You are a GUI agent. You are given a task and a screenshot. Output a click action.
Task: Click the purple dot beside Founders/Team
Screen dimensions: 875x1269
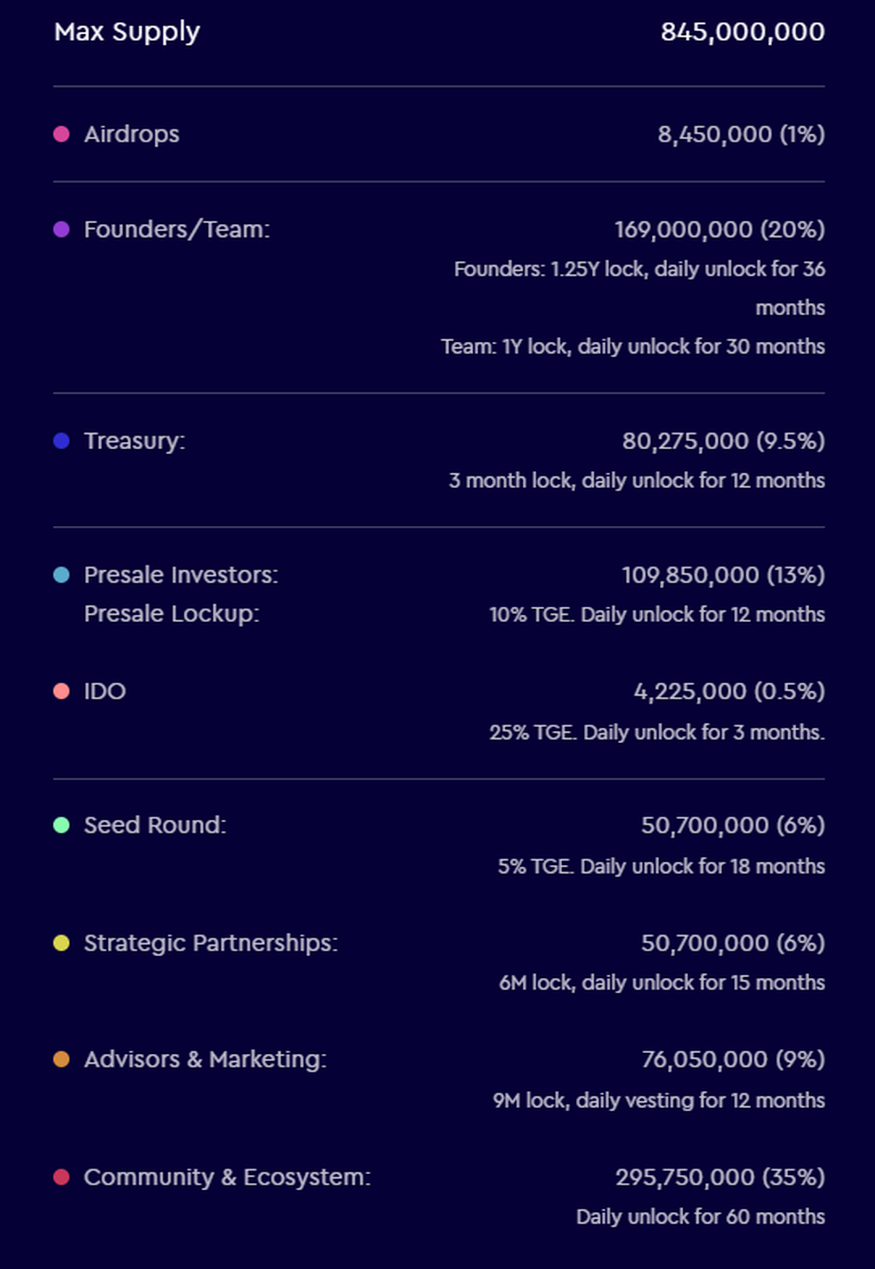61,230
